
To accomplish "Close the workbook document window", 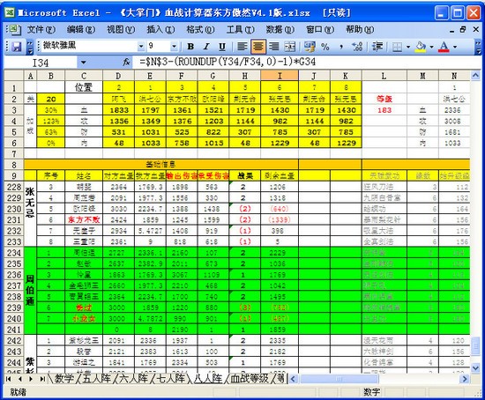I will [x=476, y=29].
